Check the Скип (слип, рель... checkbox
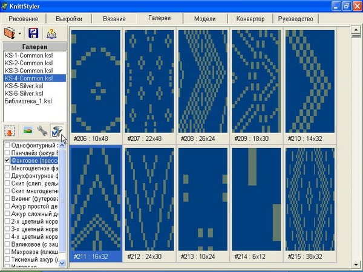This screenshot has height=272, width=363. (7, 183)
